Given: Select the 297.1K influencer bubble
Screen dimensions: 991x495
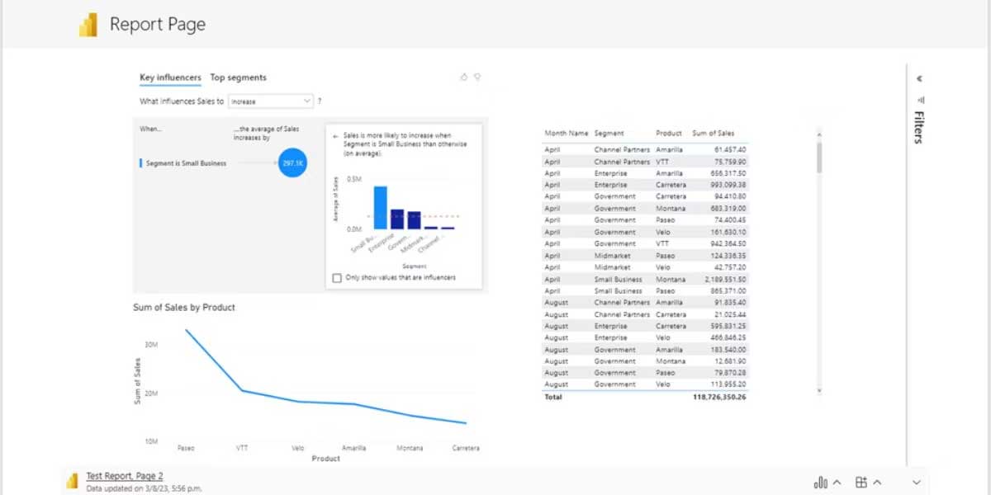Looking at the screenshot, I should (x=292, y=163).
